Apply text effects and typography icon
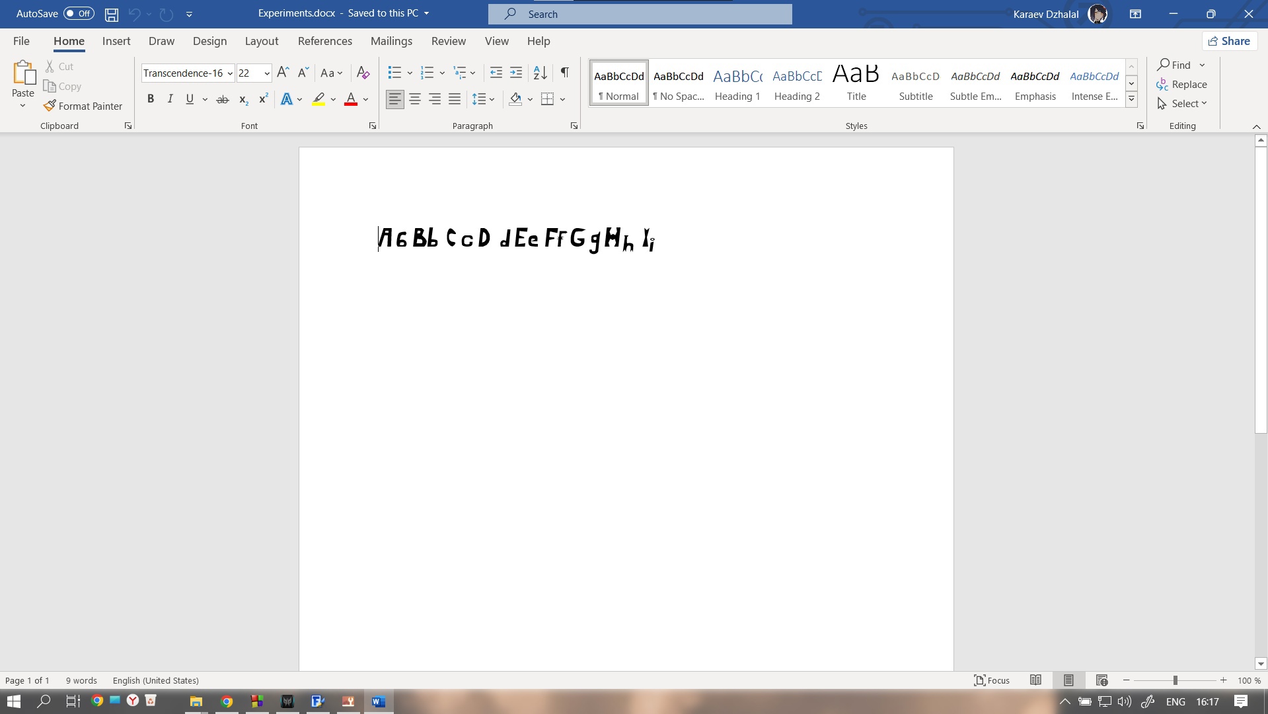The image size is (1268, 714). pos(286,99)
